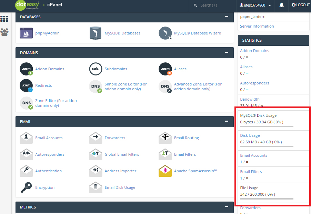
Task: Click the Email Filters envelope icon
Action: [x=165, y=154]
